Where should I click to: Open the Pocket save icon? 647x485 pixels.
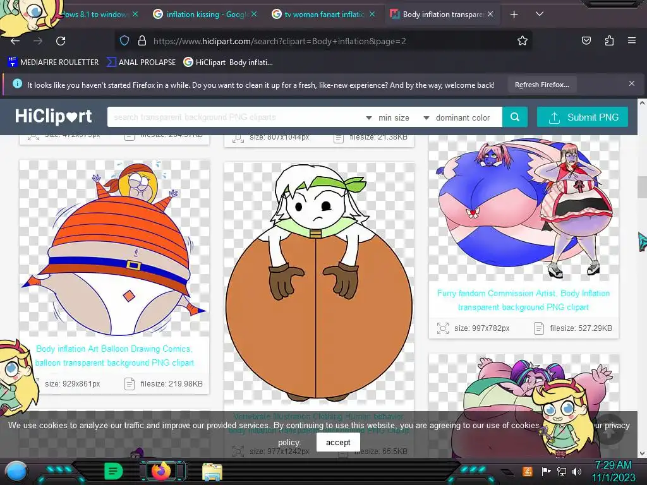point(586,40)
